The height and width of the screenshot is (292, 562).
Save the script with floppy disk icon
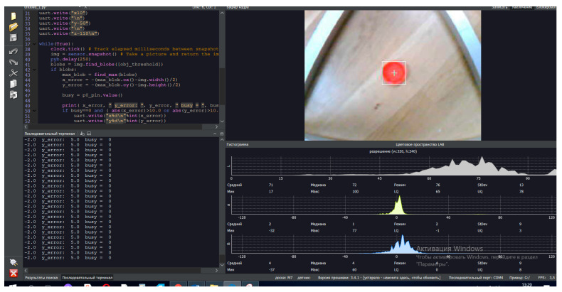click(14, 38)
